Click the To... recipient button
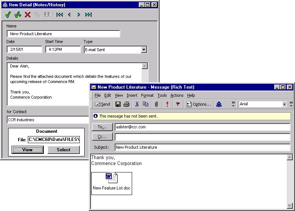This screenshot has height=211, width=295. pyautogui.click(x=102, y=127)
